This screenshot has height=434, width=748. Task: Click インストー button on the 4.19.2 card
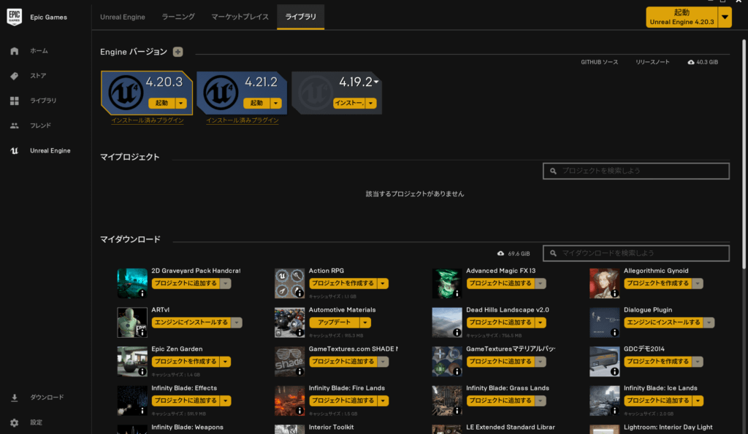pyautogui.click(x=349, y=104)
